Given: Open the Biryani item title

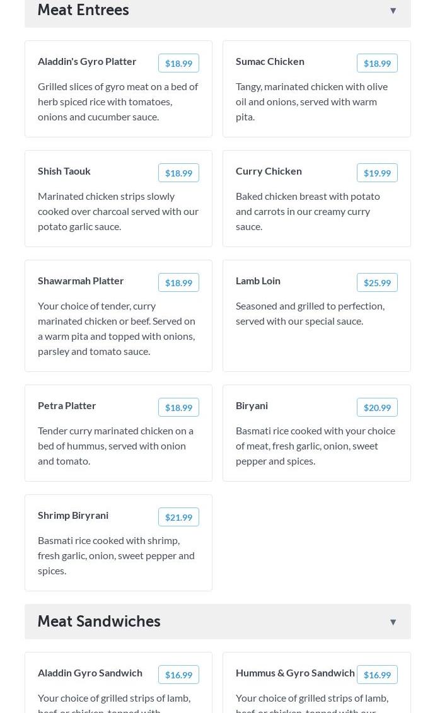Looking at the screenshot, I should tap(252, 405).
